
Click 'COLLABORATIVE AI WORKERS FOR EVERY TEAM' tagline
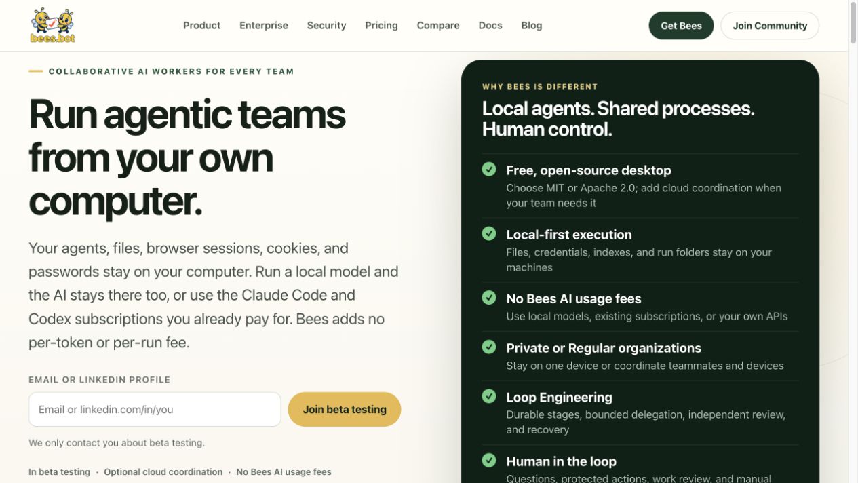coord(171,71)
